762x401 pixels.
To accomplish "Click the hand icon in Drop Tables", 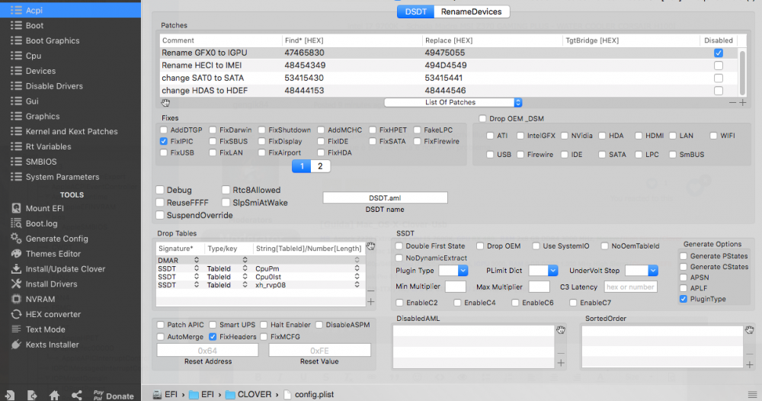I will [371, 246].
